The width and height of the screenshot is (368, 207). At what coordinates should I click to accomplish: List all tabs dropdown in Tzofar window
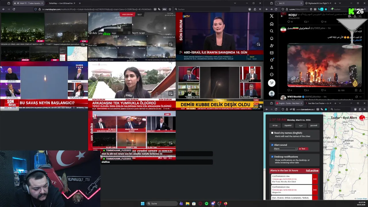(340, 103)
